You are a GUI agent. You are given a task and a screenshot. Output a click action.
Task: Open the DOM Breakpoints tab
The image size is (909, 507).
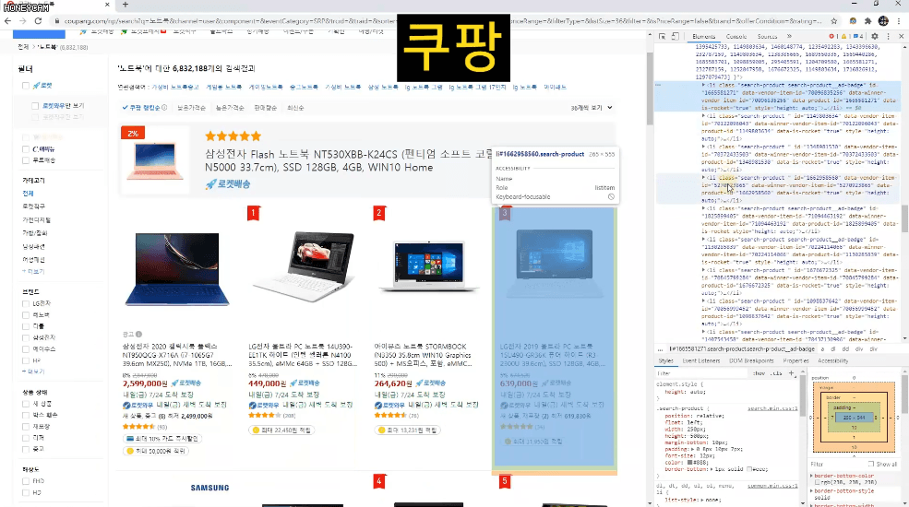pos(751,361)
